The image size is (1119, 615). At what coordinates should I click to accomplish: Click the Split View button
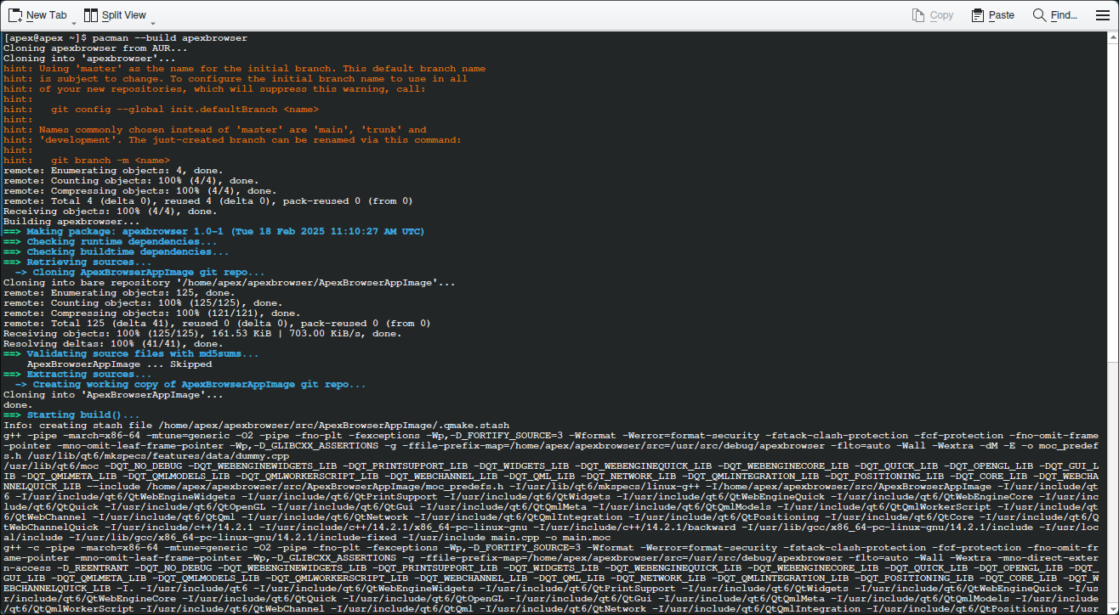pyautogui.click(x=114, y=15)
